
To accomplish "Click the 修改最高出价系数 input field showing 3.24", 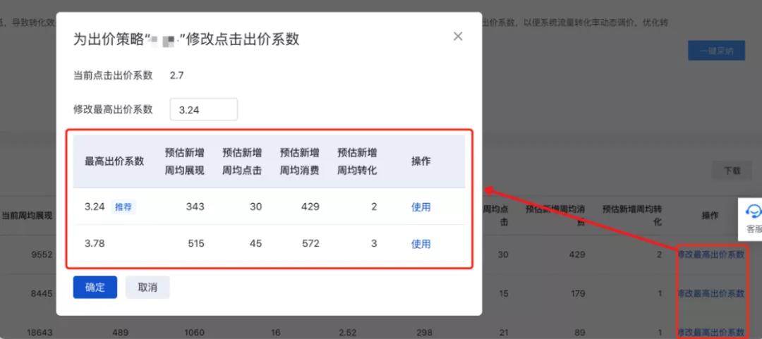I will coord(204,109).
